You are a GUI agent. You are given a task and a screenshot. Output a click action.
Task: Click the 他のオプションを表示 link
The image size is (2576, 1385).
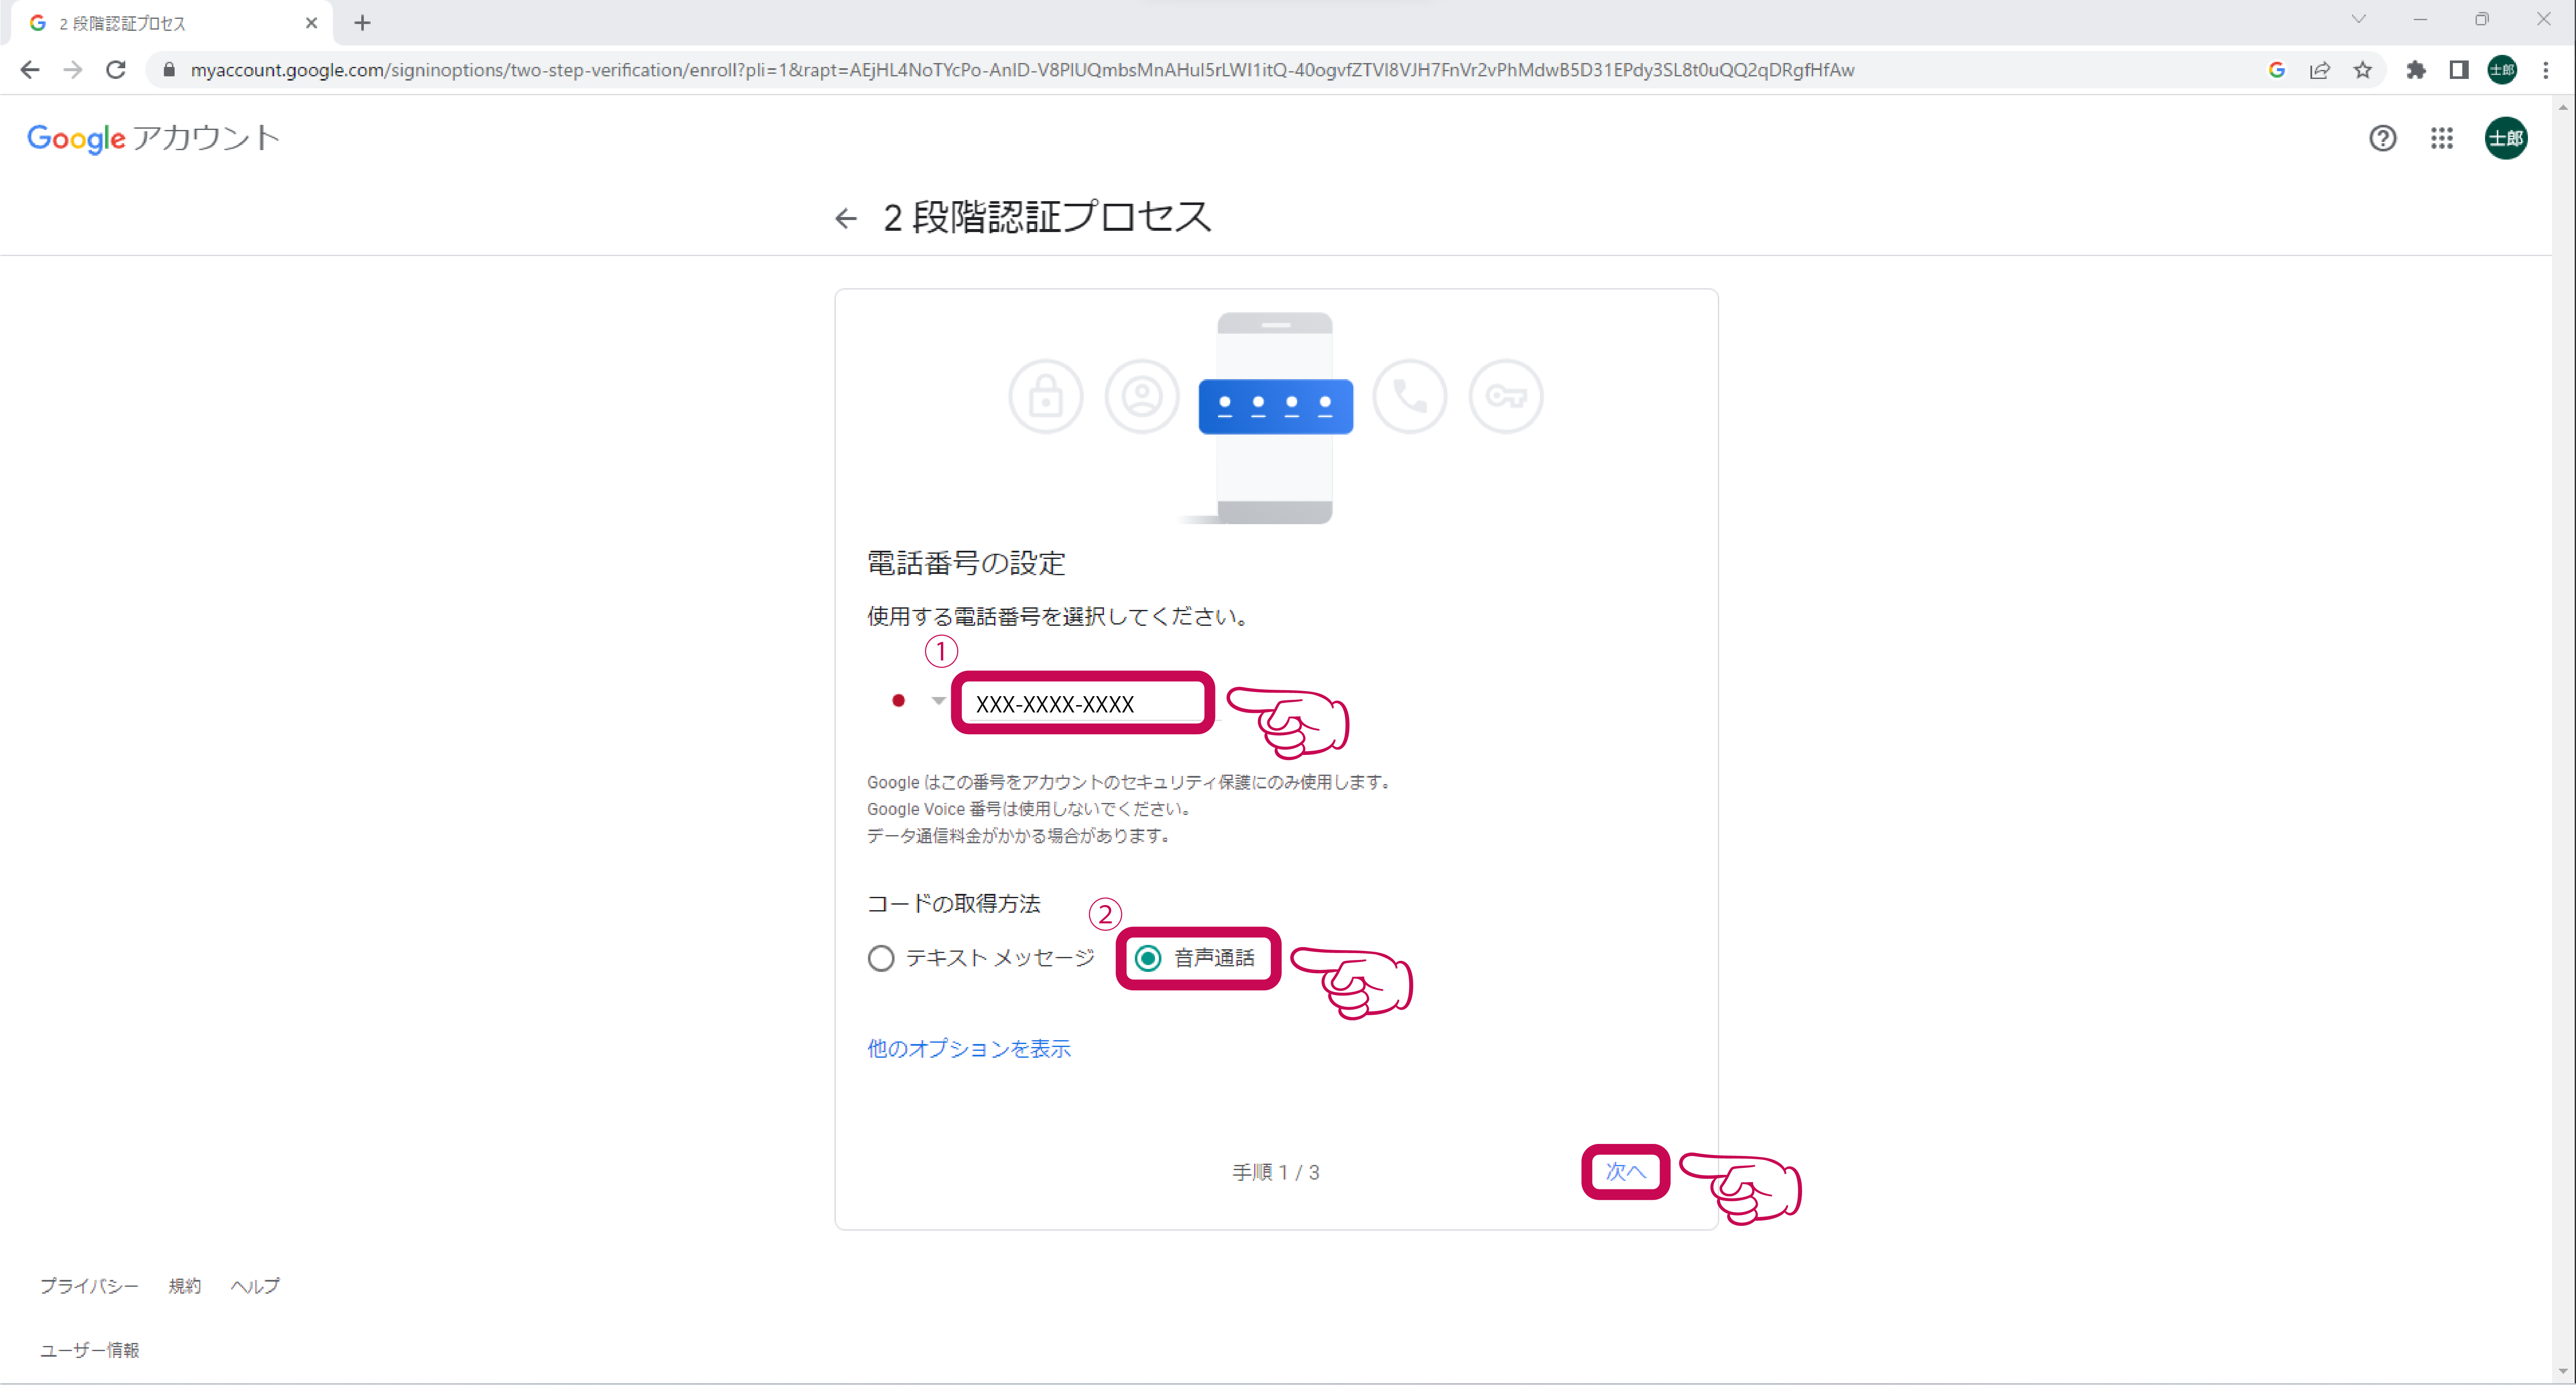click(x=969, y=1048)
